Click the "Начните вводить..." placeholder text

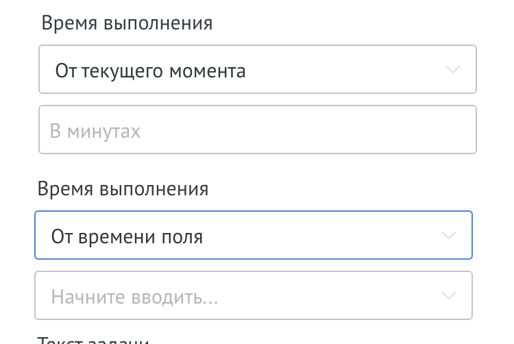pyautogui.click(x=134, y=297)
